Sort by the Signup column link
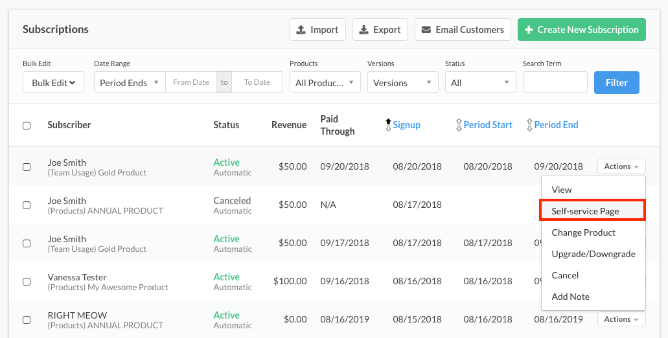668x338 pixels. (406, 125)
